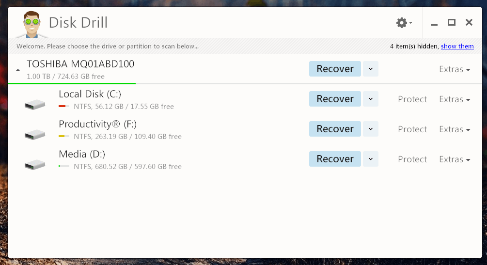Open recovery options dropdown for Media (D:)
Viewport: 487px width, 265px height.
click(x=371, y=159)
